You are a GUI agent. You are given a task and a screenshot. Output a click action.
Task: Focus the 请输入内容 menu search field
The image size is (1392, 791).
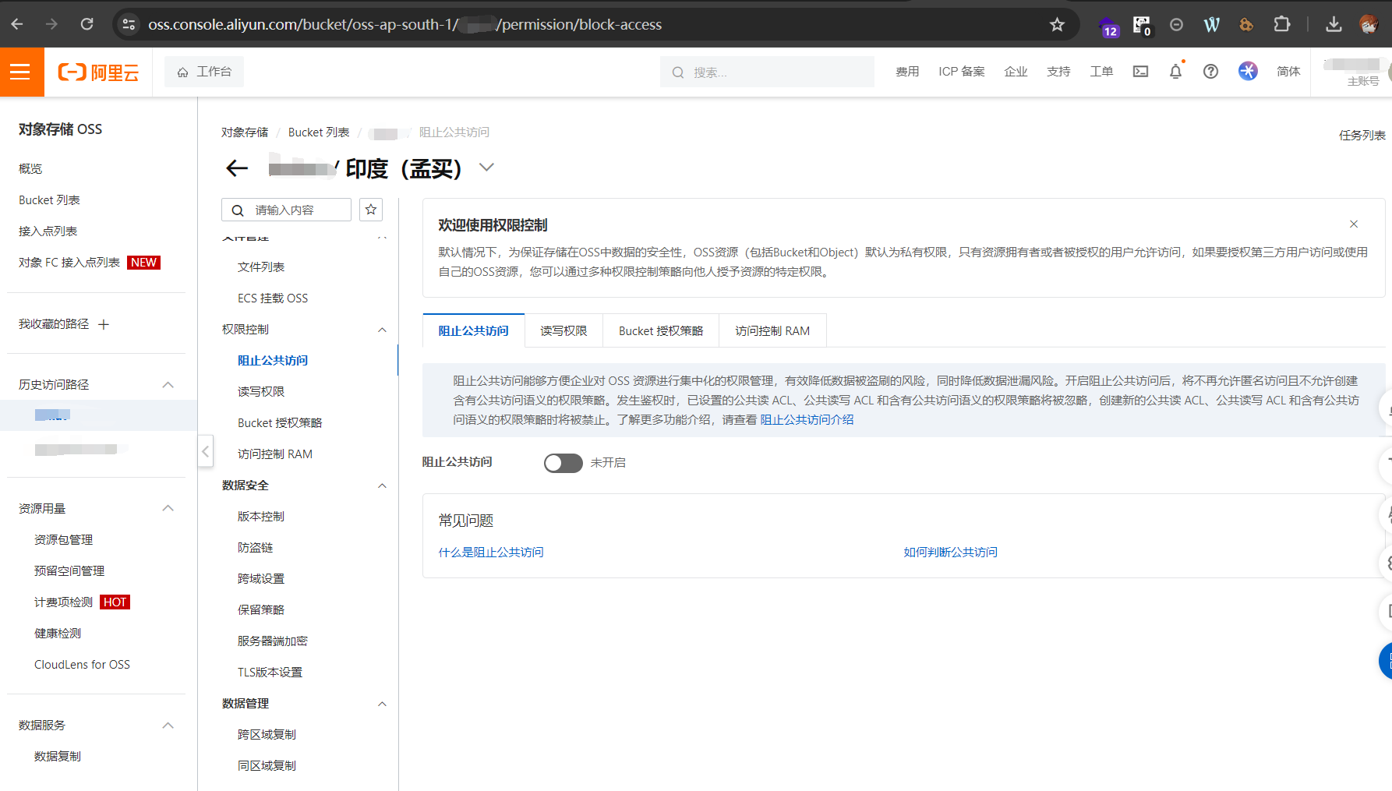(x=286, y=210)
